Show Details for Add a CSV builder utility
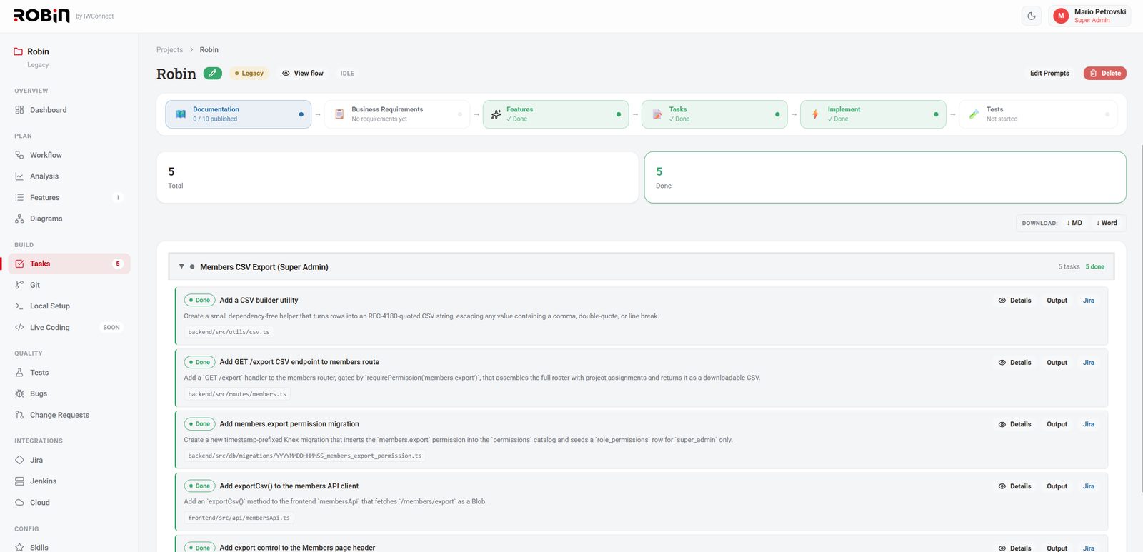 [x=1014, y=301]
